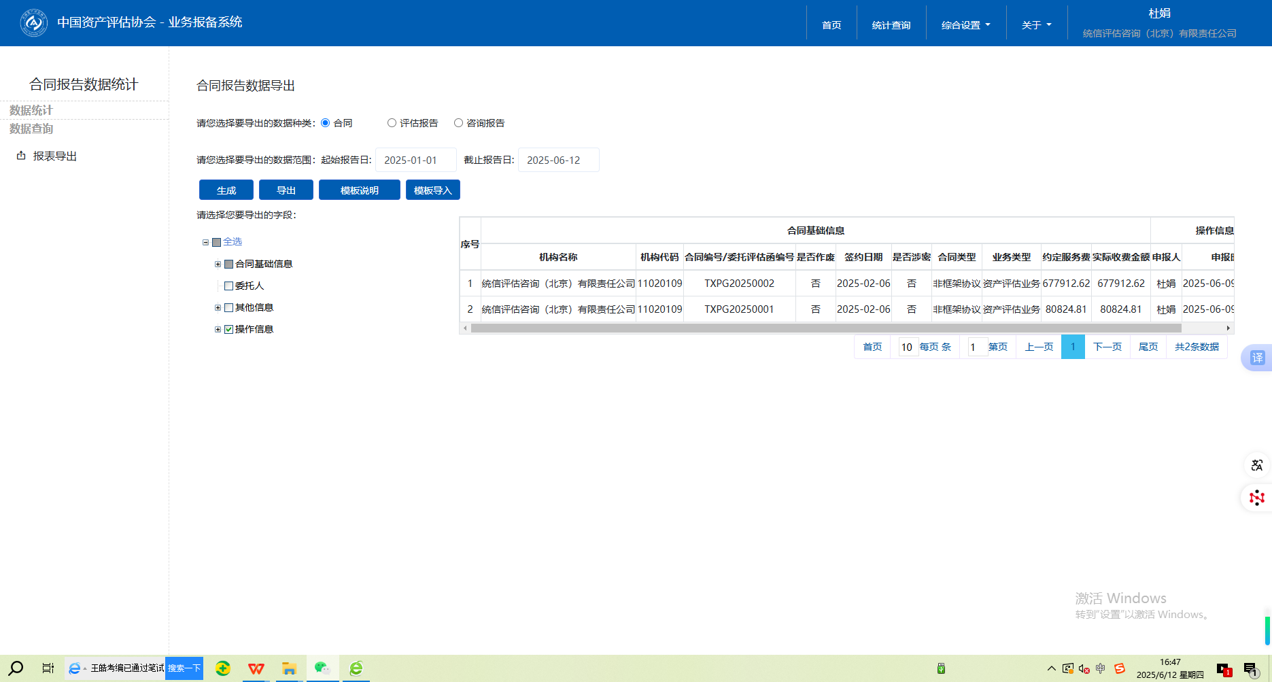Open File Explorer from the taskbar
The height and width of the screenshot is (682, 1272).
coord(289,668)
